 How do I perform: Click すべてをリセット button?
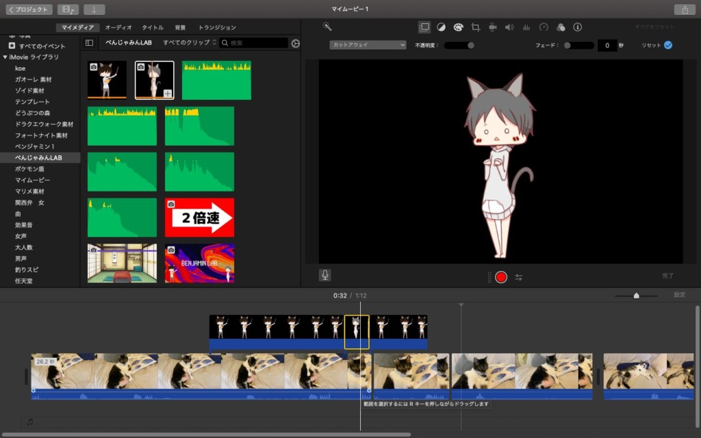654,27
